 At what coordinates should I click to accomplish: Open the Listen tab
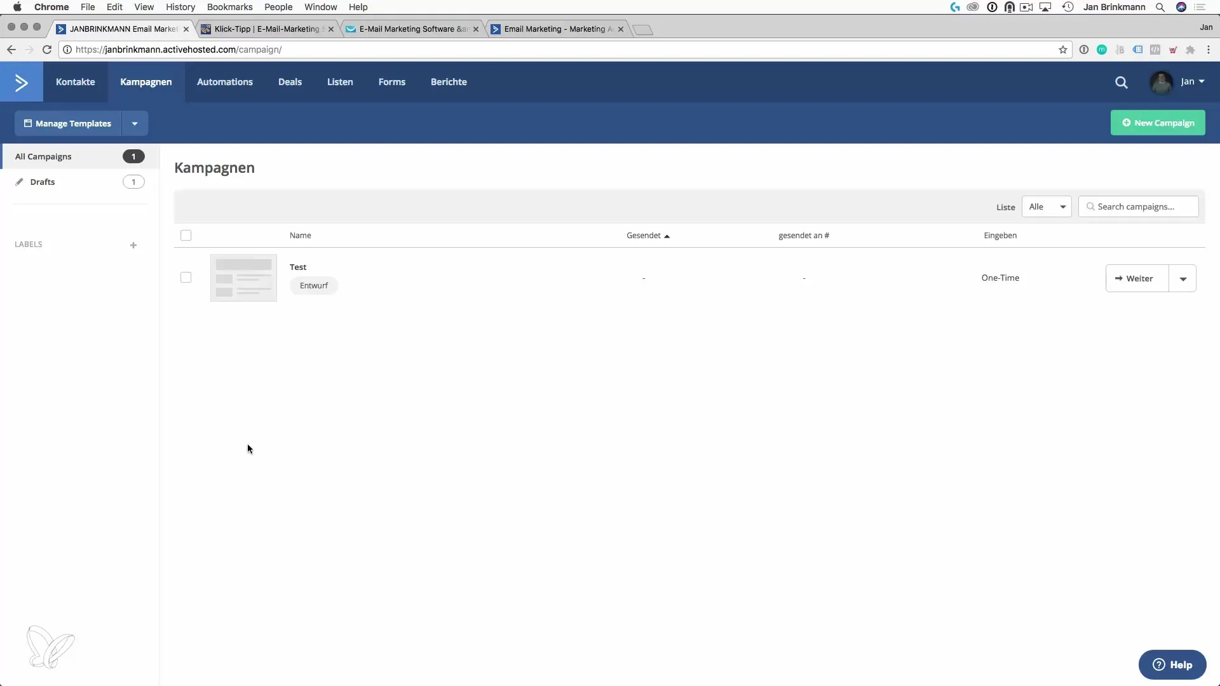340,82
